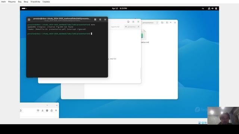Click the power icon in the top bar
The image size is (239, 134).
(216, 9)
